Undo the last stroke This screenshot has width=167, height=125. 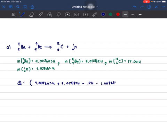coord(135,7)
